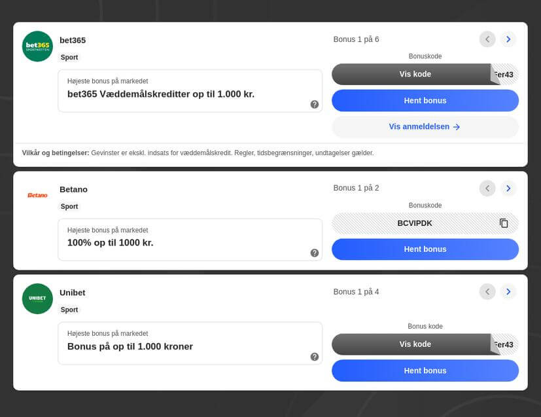The width and height of the screenshot is (541, 417).
Task: Click the Unibet logo icon
Action: [37, 299]
